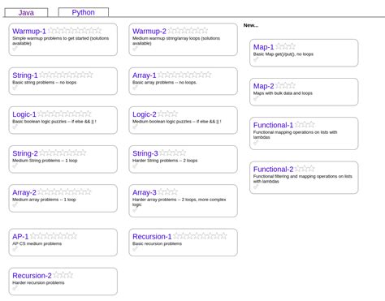Image resolution: width=385 pixels, height=301 pixels.
Task: Click the checkmark icon in String-3 card
Action: pos(135,166)
